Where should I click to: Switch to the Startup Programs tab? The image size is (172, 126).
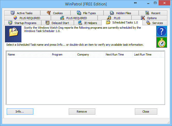pyautogui.click(x=23, y=23)
